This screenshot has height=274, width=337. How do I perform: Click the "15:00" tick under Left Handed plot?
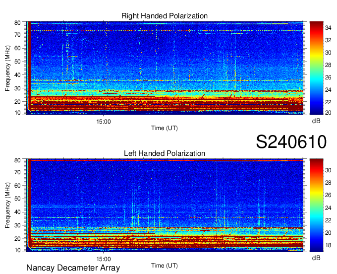click(x=104, y=259)
